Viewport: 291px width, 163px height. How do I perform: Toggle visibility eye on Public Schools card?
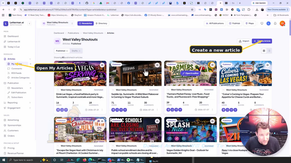[157, 121]
